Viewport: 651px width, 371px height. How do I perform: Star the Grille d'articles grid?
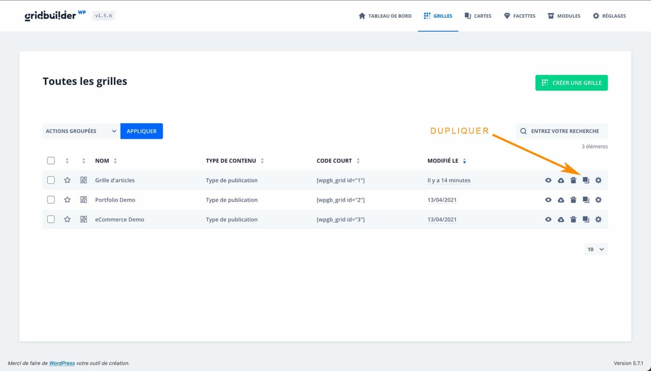click(67, 180)
